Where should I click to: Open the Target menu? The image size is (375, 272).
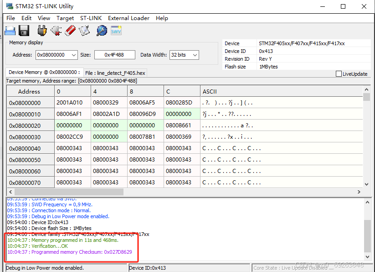(65, 18)
